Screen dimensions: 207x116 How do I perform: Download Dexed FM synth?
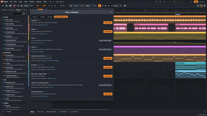[108, 32]
